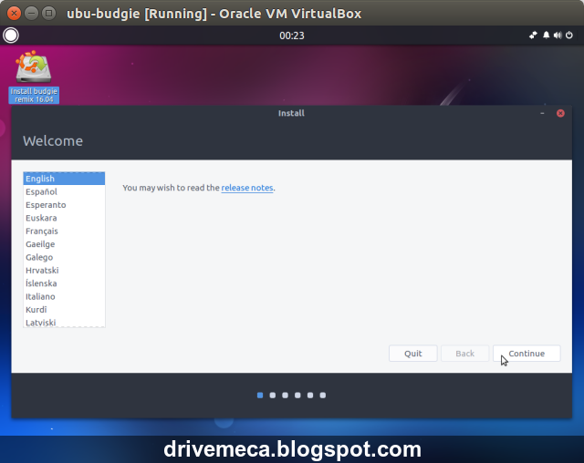This screenshot has width=584, height=463.
Task: Select Latviski in the list
Action: tap(64, 322)
